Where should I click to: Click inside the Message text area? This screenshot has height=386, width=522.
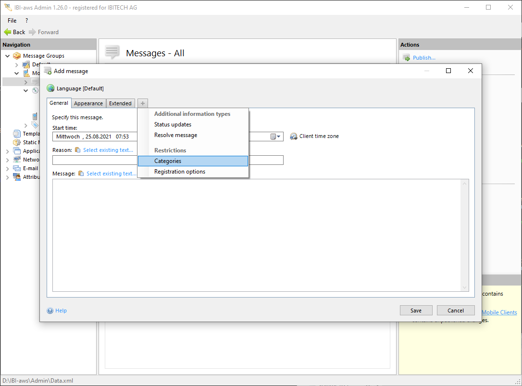click(260, 235)
